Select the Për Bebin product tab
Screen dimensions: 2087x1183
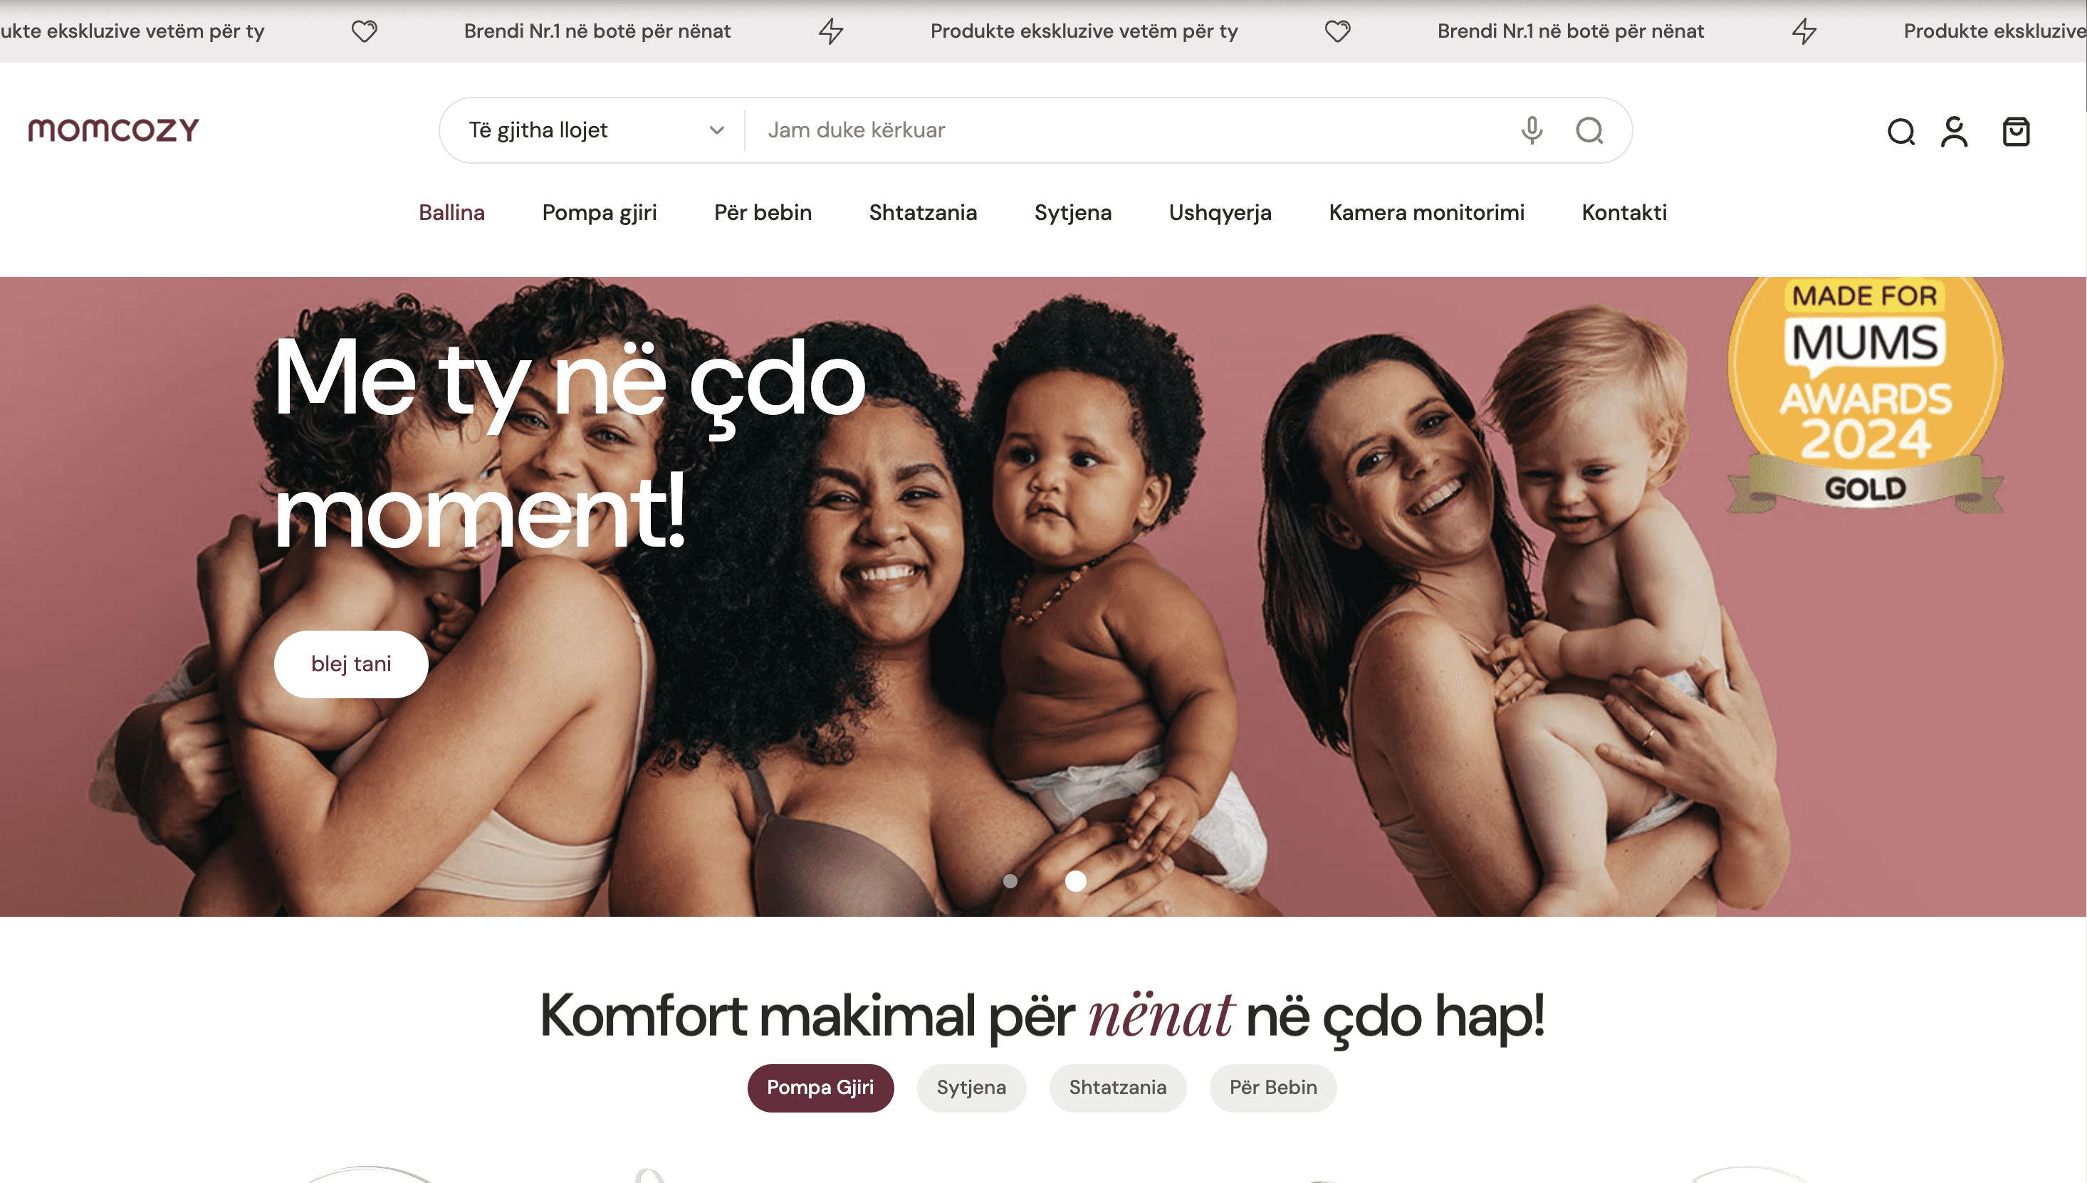[x=1272, y=1087]
